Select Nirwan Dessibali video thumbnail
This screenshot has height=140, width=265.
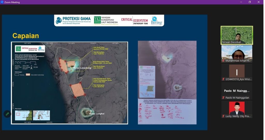pos(237,35)
